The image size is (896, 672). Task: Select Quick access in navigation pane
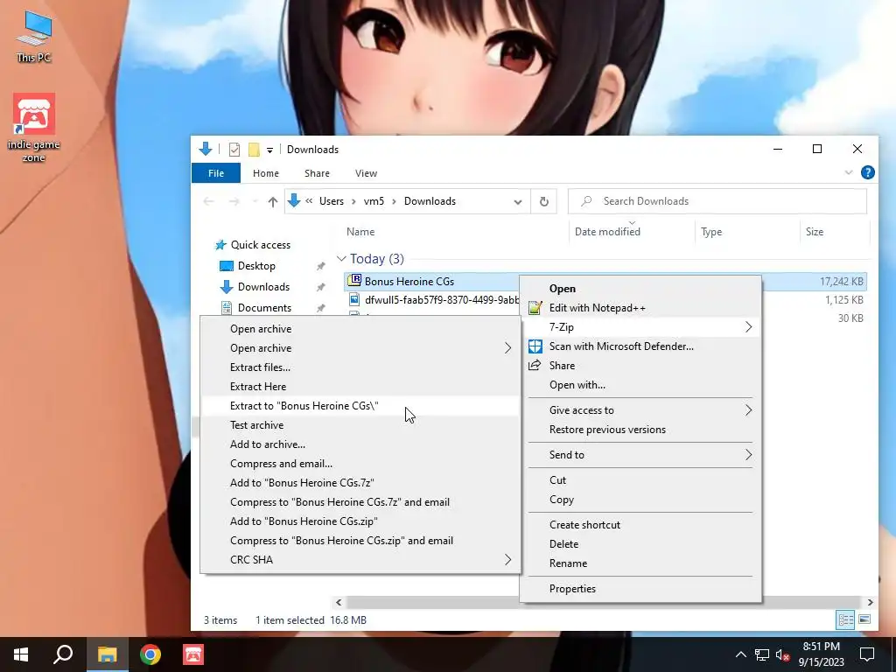pos(261,245)
